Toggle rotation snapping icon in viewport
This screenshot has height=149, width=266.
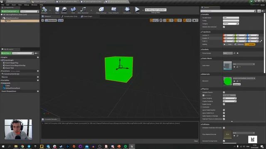tap(176, 20)
